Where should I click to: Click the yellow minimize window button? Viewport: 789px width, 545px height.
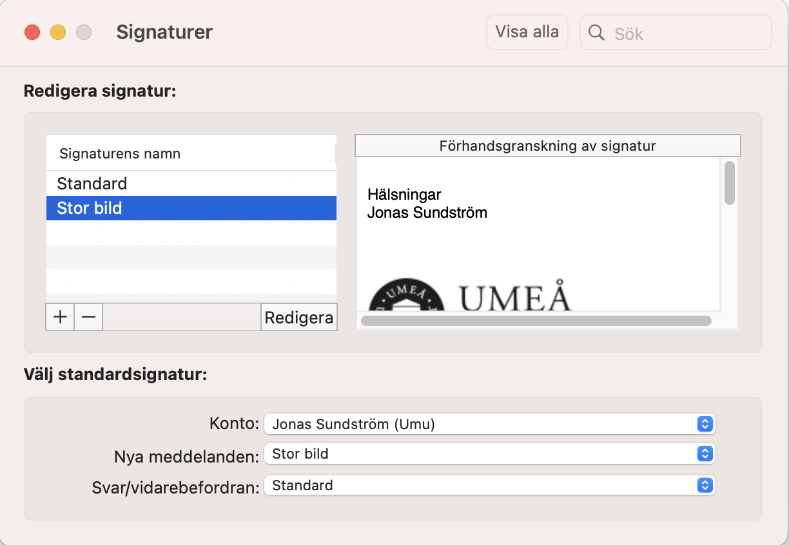(x=58, y=32)
